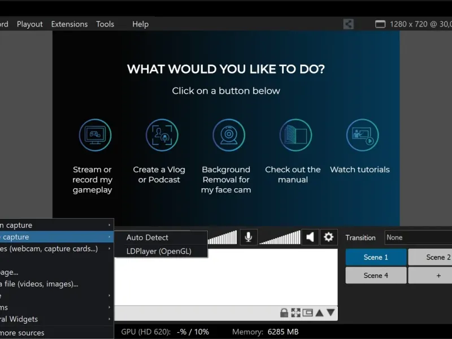Open the Transition dropdown showing None

pos(418,237)
